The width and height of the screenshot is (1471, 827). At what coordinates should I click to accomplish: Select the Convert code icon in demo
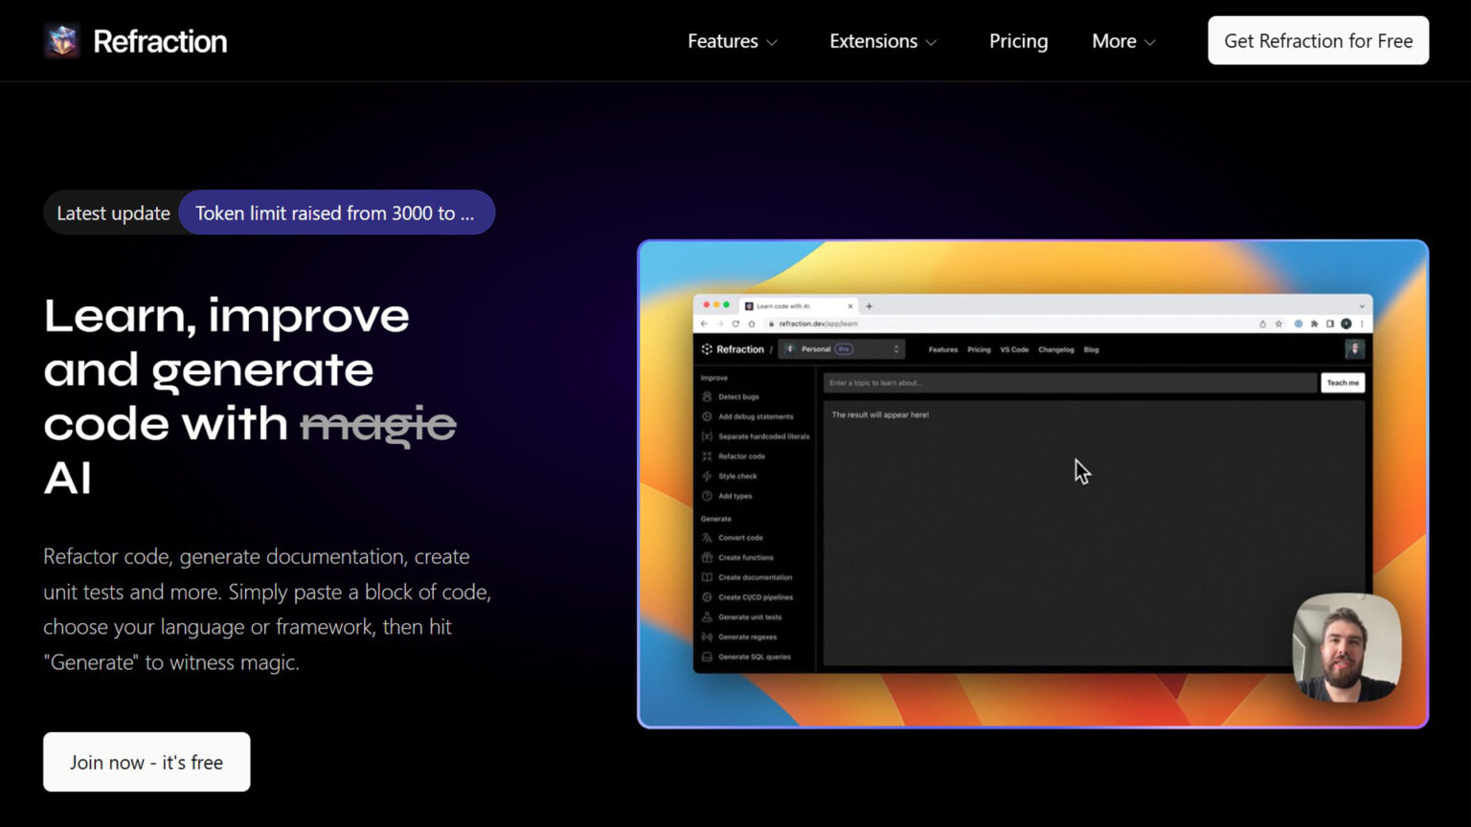(707, 538)
